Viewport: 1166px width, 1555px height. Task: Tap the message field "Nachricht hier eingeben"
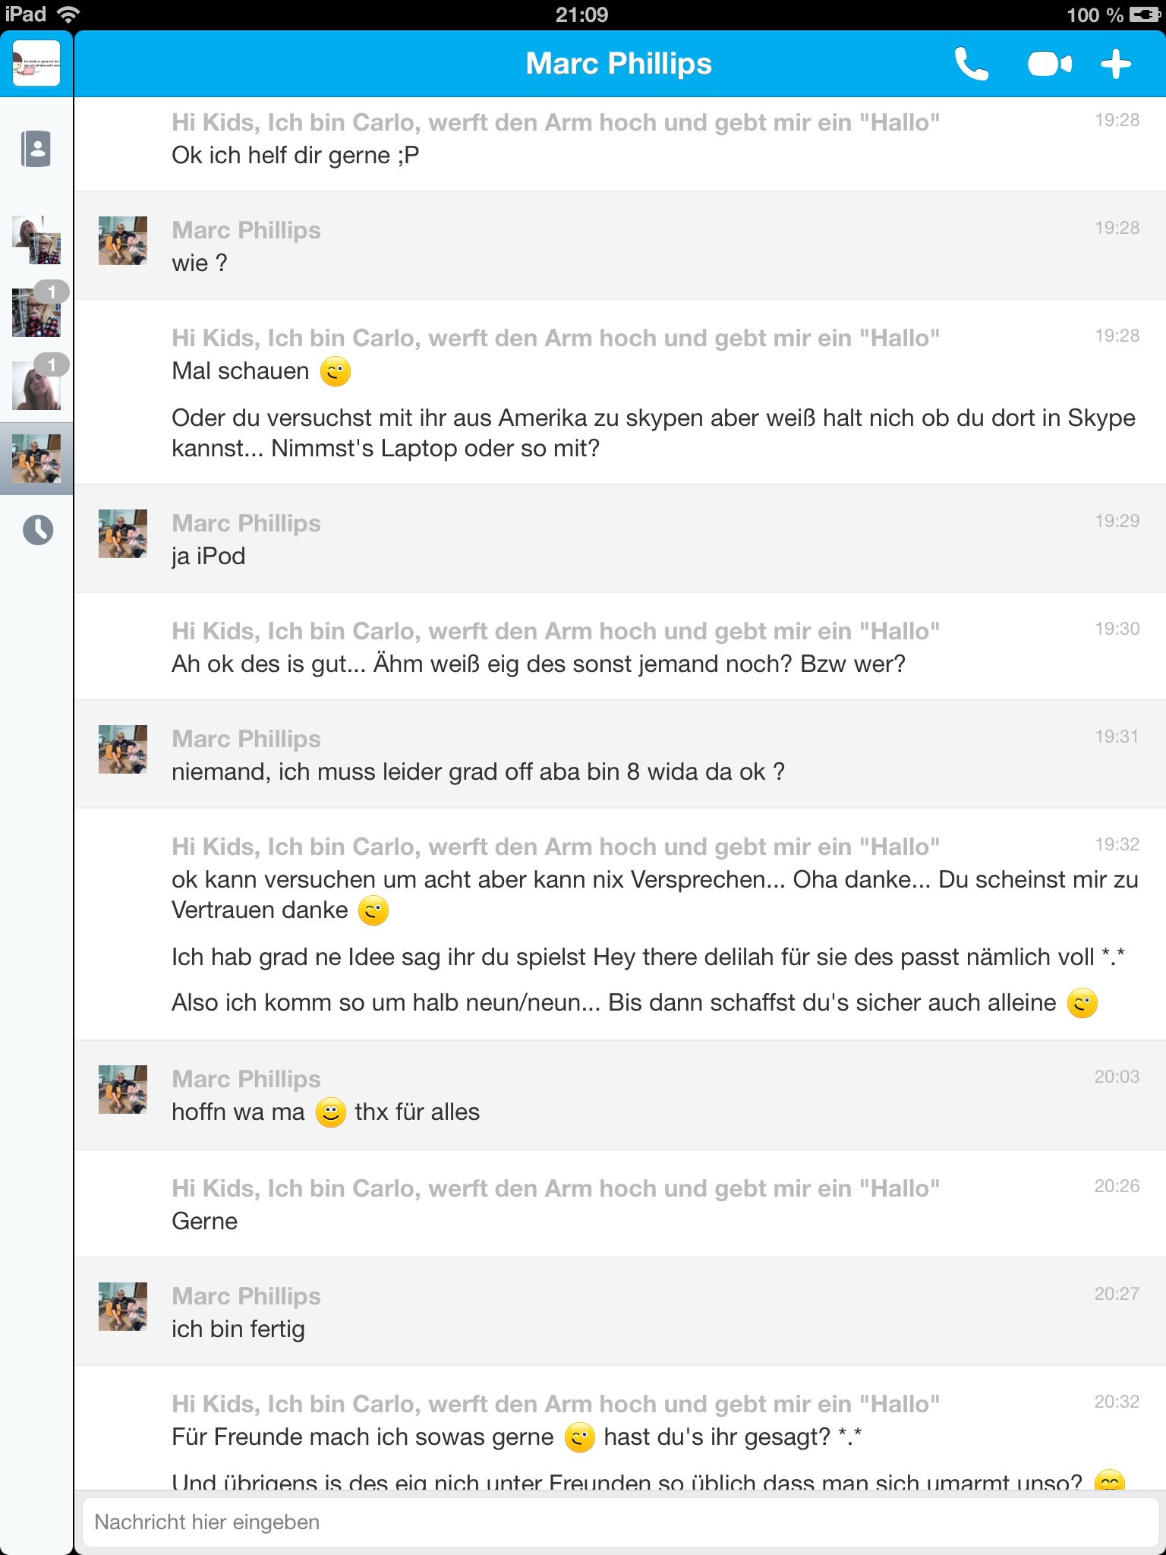pyautogui.click(x=619, y=1522)
